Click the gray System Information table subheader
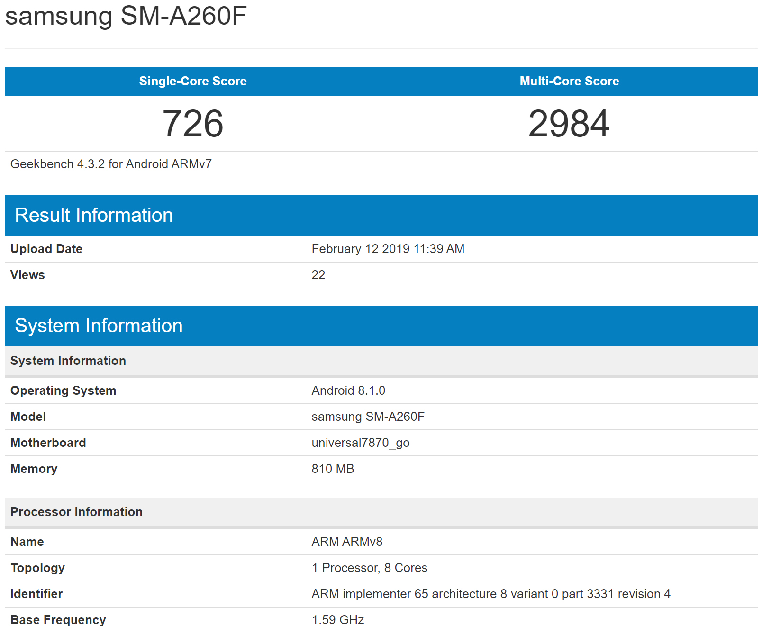The height and width of the screenshot is (635, 762). (68, 361)
